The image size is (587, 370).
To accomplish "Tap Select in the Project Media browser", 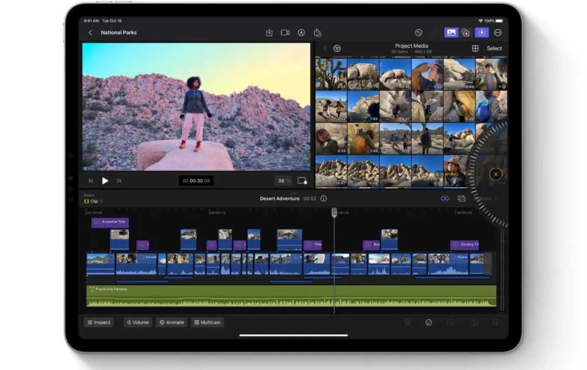I will (494, 49).
